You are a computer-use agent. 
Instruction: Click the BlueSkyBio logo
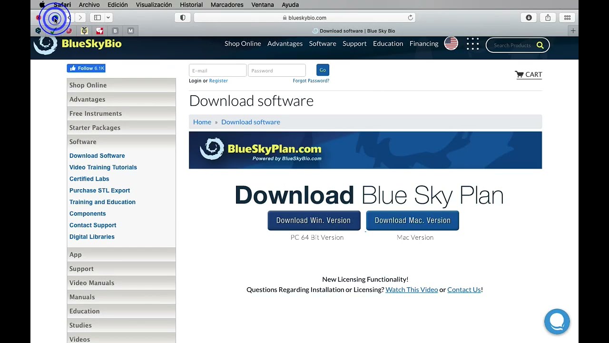(78, 44)
